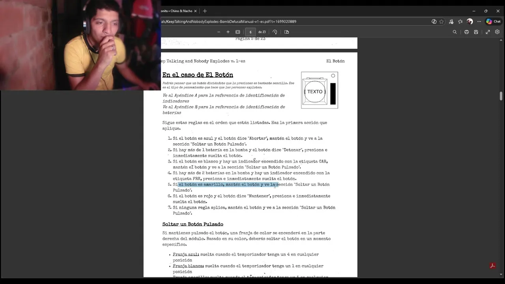Click the "Ve al Apéndice B" reference line

click(224, 110)
